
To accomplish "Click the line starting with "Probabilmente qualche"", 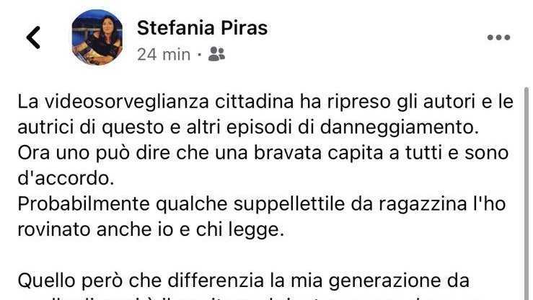I will [261, 206].
